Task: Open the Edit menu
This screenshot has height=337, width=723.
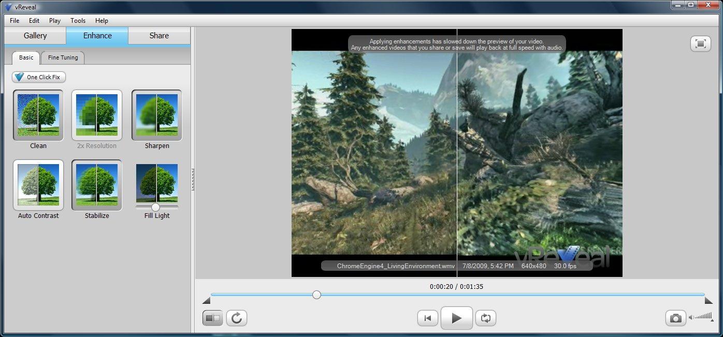Action: tap(34, 21)
